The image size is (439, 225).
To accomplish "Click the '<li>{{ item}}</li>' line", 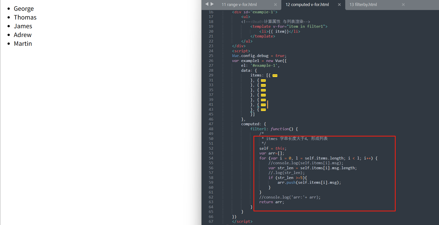I will point(280,31).
